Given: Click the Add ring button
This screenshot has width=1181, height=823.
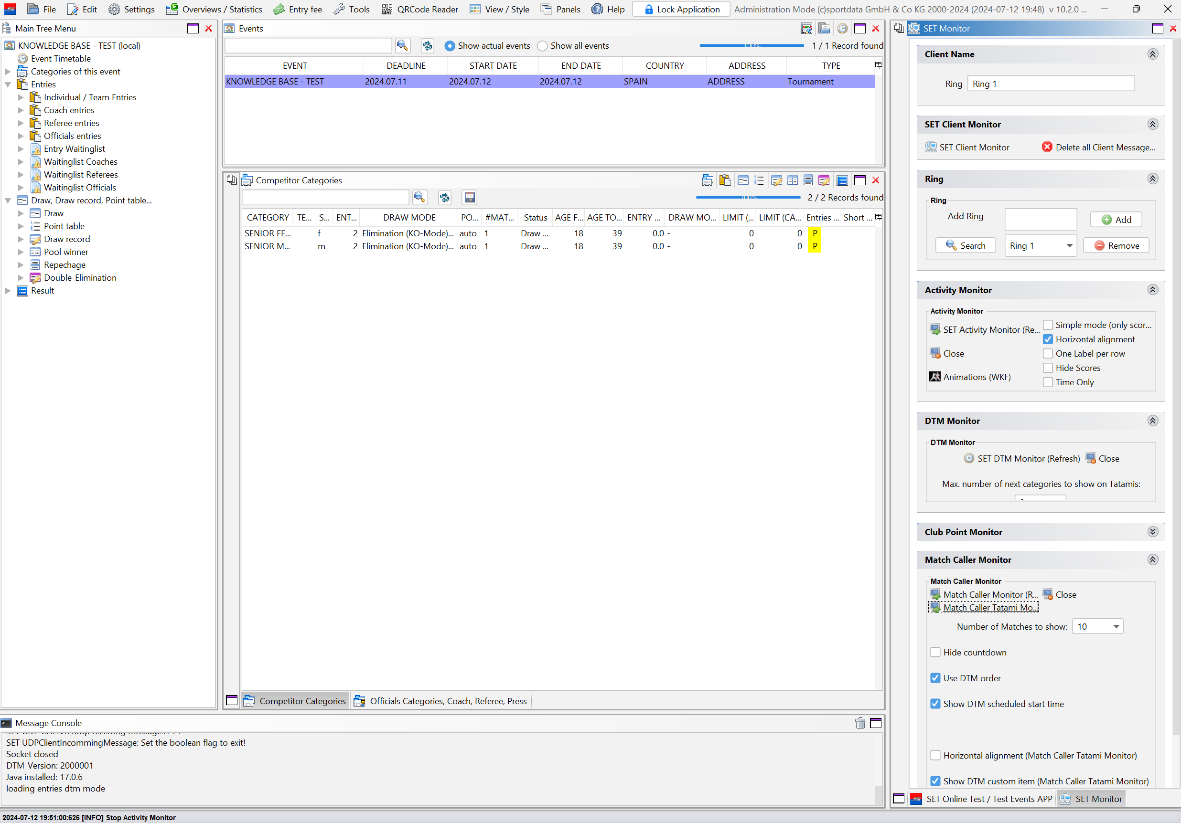Looking at the screenshot, I should point(1116,220).
